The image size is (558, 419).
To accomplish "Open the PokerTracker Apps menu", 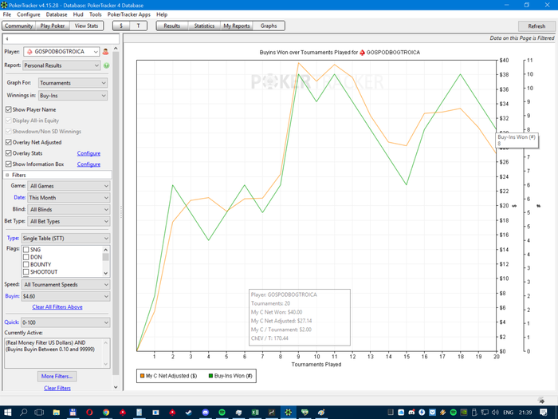I will pyautogui.click(x=129, y=14).
